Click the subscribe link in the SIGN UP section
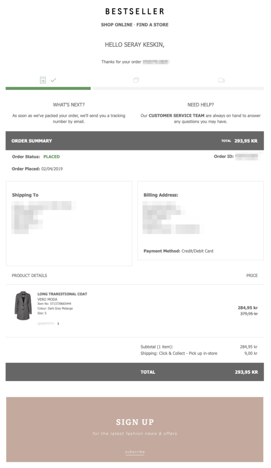Viewport: 271px width, 468px height. pos(135,451)
